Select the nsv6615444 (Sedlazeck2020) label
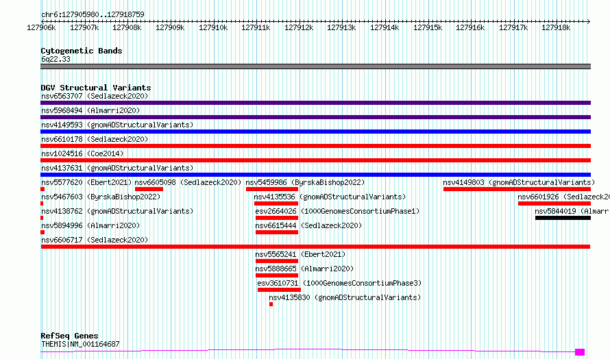This screenshot has height=359, width=610. 308,225
